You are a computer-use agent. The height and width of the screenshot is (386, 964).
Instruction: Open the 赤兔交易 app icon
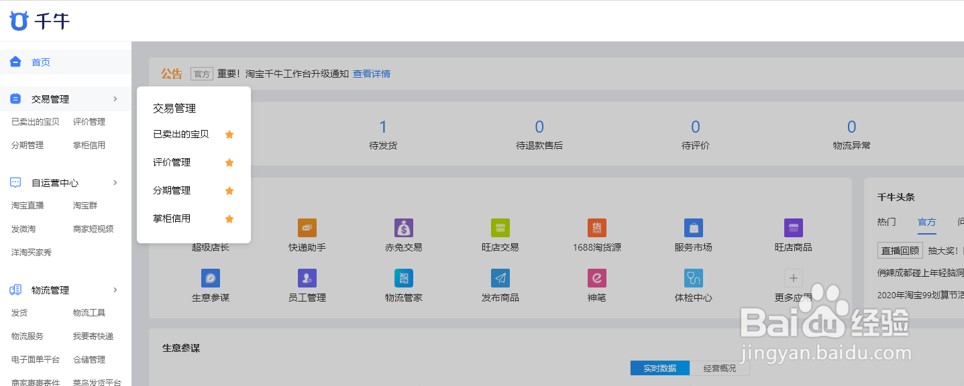[x=404, y=228]
